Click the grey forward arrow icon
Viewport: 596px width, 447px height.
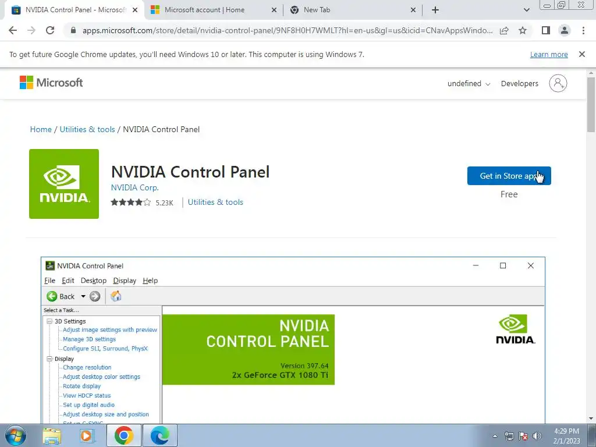click(95, 296)
